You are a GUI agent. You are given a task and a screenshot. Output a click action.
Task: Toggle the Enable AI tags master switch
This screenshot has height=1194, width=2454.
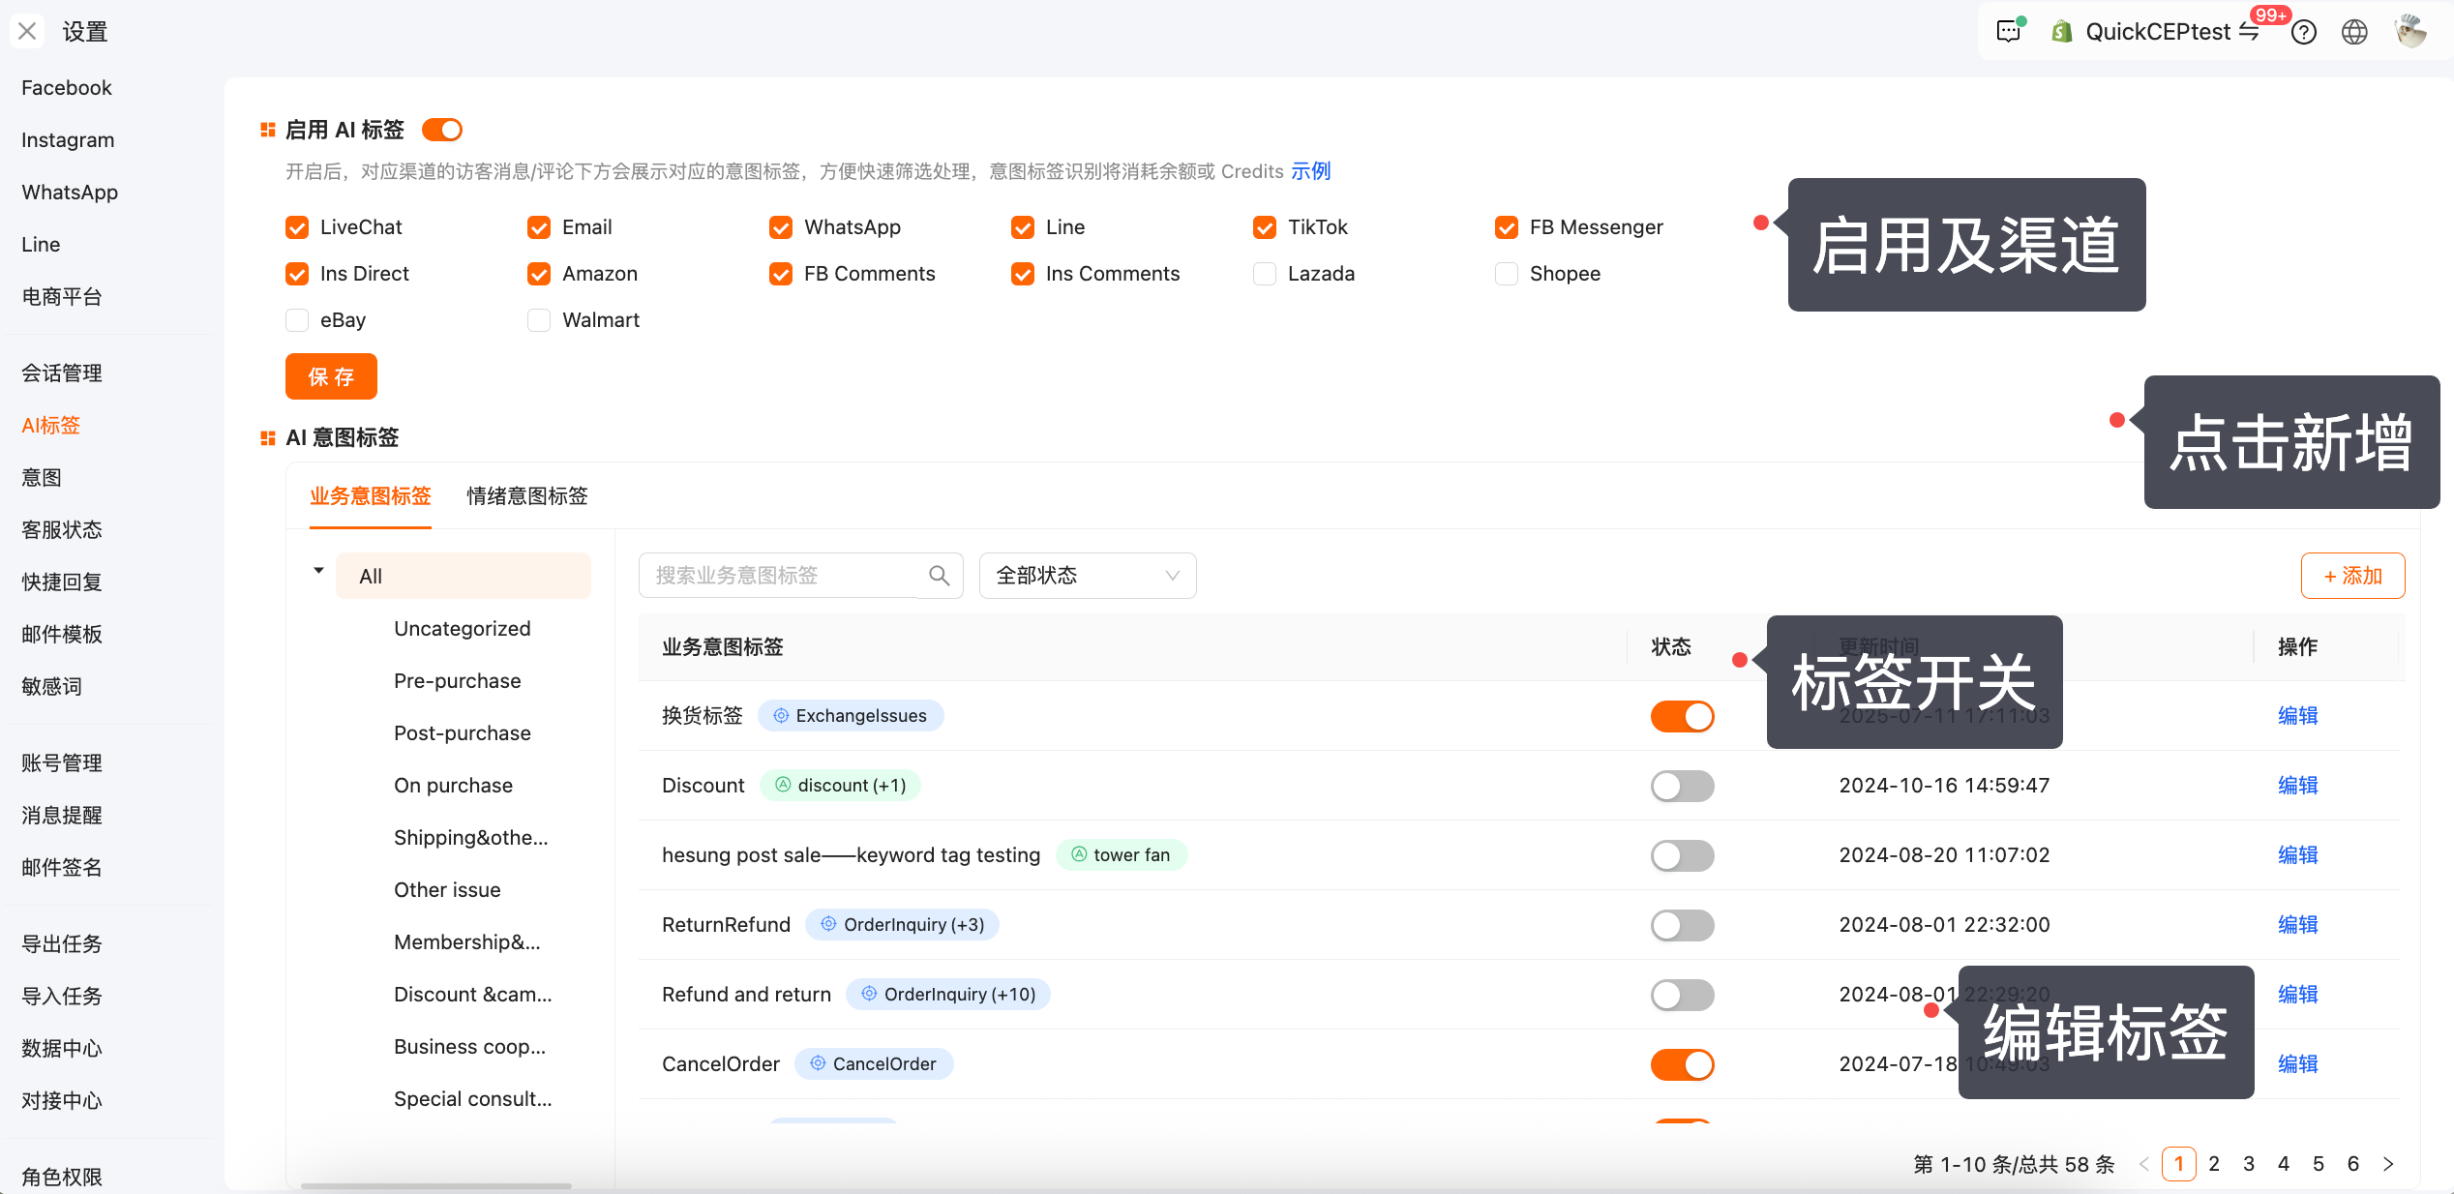442,130
